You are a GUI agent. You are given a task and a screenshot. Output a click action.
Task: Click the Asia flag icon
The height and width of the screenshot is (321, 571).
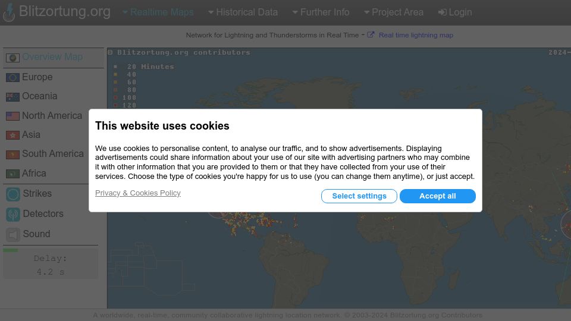[x=12, y=136]
